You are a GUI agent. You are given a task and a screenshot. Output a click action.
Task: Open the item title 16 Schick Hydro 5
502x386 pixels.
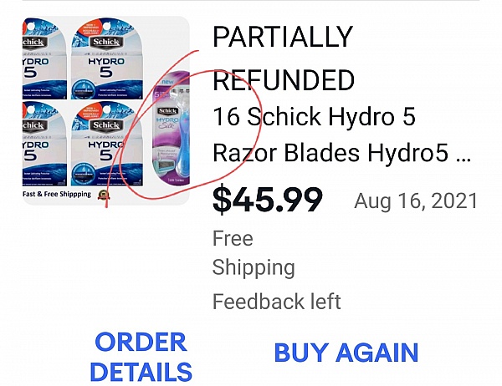click(314, 116)
